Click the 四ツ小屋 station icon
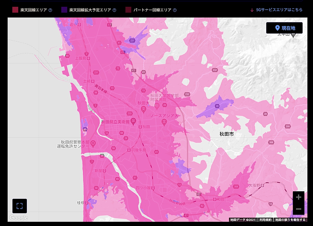The height and width of the screenshot is (226, 313). tap(153, 188)
